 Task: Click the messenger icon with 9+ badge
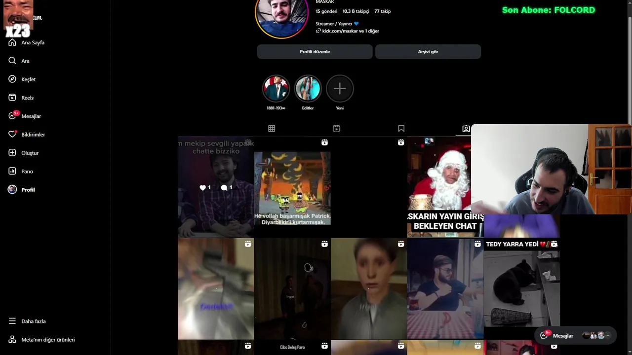12,116
